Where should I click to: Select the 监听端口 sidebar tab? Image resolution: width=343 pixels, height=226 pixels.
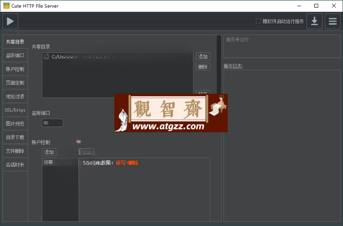[15, 55]
